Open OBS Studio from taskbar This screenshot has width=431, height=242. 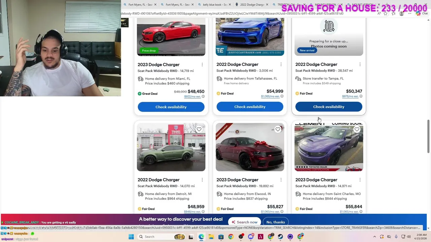click(241, 237)
